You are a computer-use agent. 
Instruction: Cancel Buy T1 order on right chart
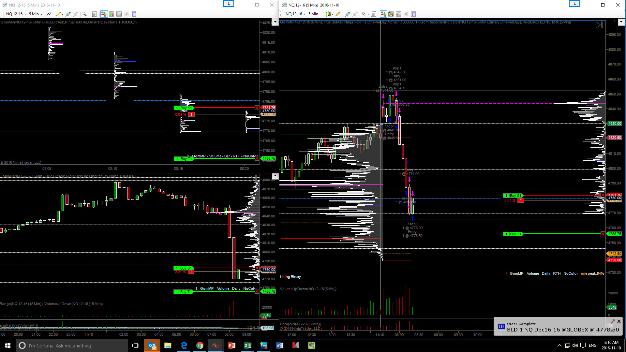[603, 234]
